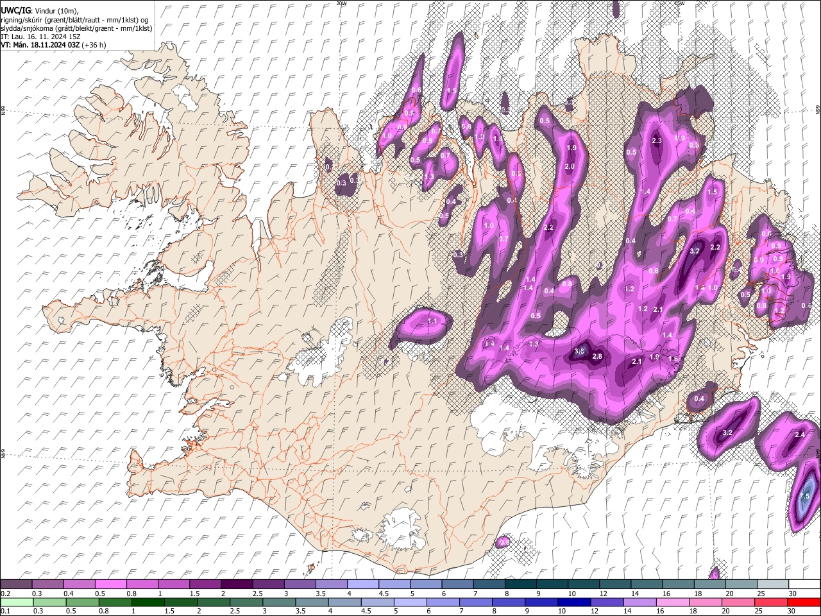
Task: Click the '15W' longitude label
Action: 680,3
